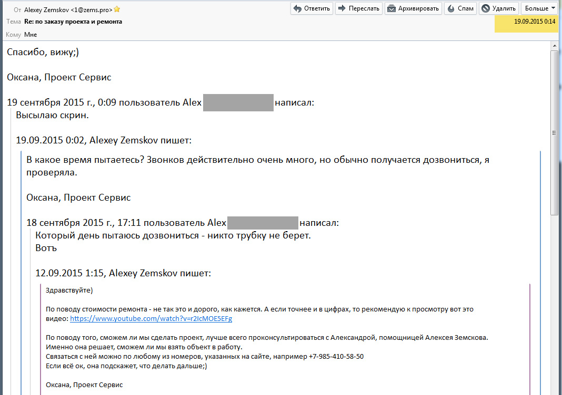Open the YouTube video link
Image resolution: width=562 pixels, height=395 pixels.
(x=150, y=319)
